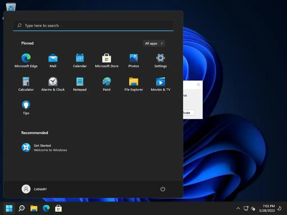Close the dialog behind the Start menu

pos(198,85)
